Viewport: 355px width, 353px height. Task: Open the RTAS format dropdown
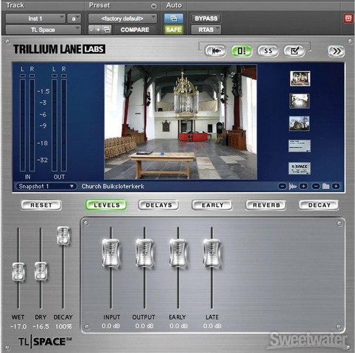coord(206,29)
